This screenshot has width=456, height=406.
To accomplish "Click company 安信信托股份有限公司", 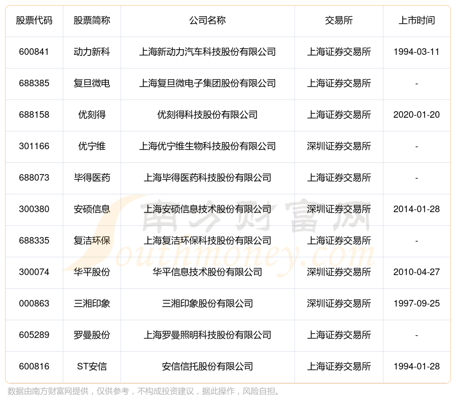I will pyautogui.click(x=207, y=366).
